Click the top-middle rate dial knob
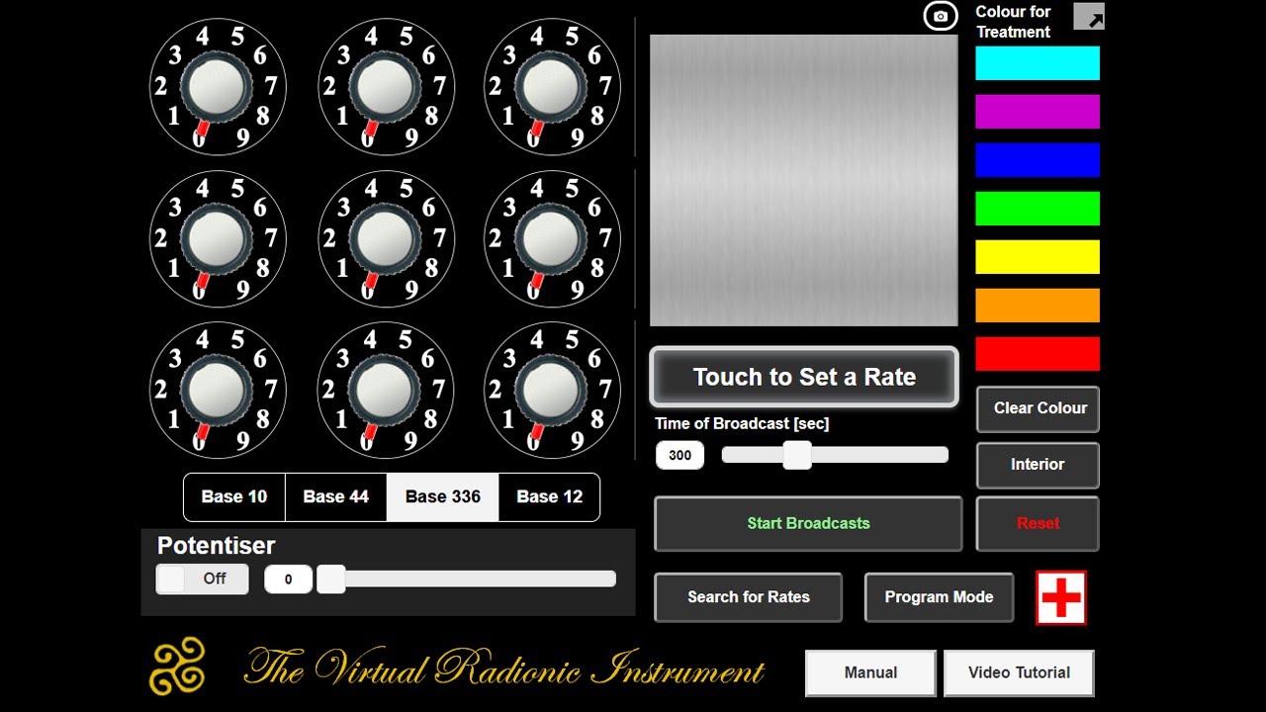 (386, 87)
